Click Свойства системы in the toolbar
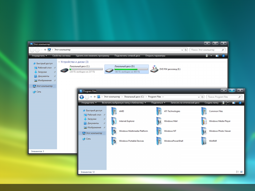Image resolution: width=255 pixels, height=191 pixels. pyautogui.click(x=62, y=56)
